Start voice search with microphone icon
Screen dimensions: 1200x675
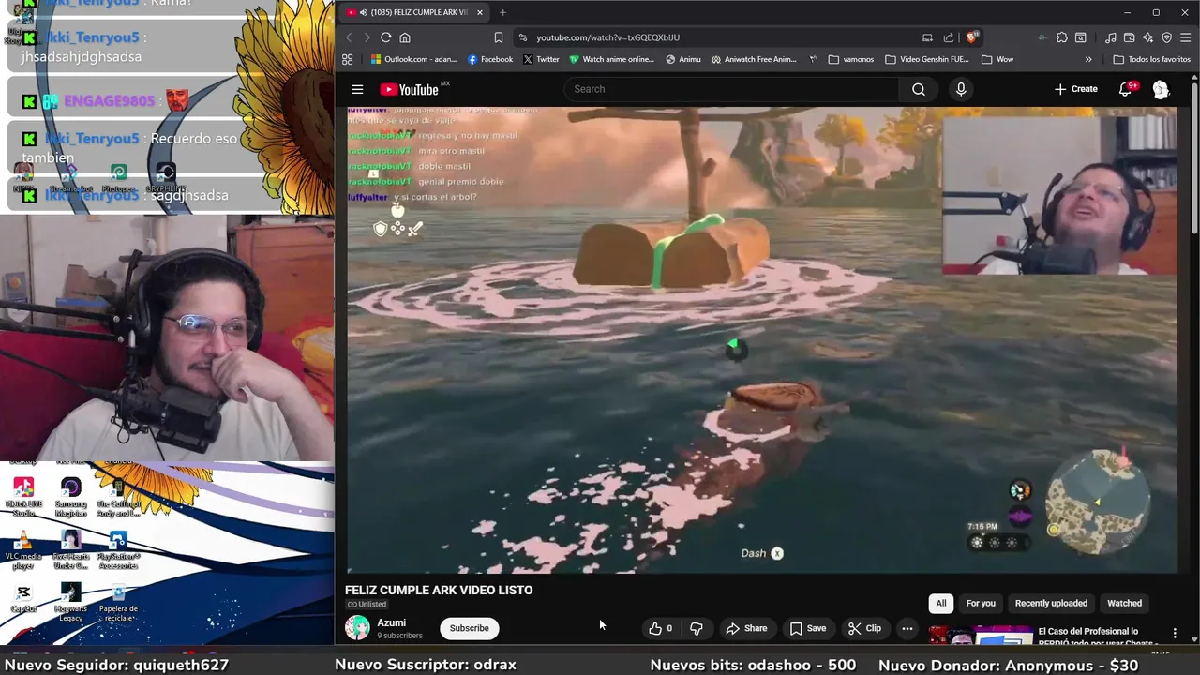960,89
